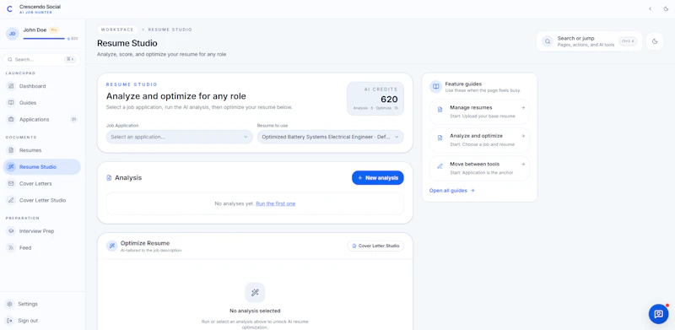Click the sidebar Search field
Screen dimensions: 675x330
[x=41, y=59]
